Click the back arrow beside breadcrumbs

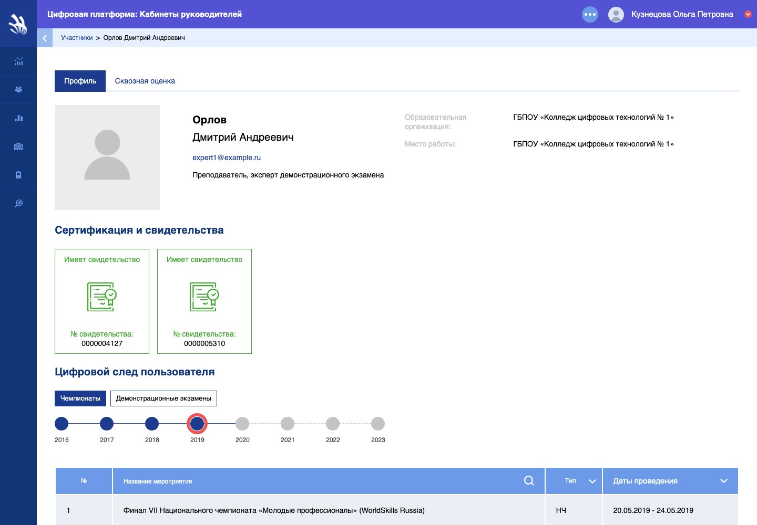pos(45,38)
